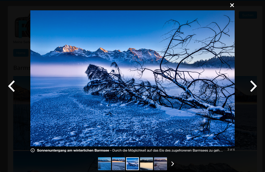Show more thumbnails using the small chevron
This screenshot has height=172, width=265.
click(172, 164)
